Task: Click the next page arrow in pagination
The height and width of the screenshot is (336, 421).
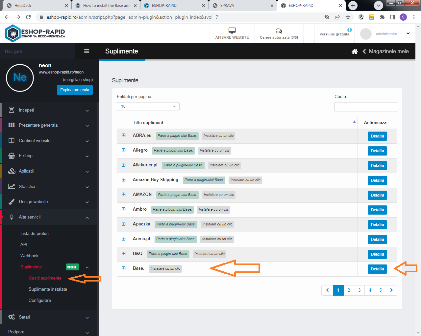Action: [391, 290]
